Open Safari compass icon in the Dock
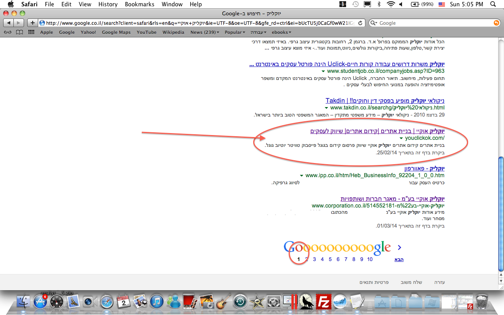 [106, 302]
